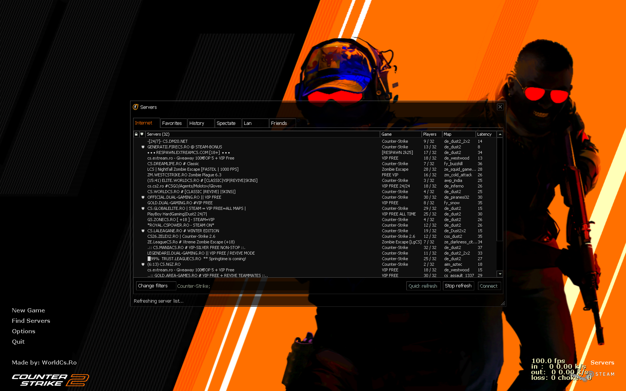Select (15:41) ELITE.WORLDCS.RO server row

(x=315, y=180)
